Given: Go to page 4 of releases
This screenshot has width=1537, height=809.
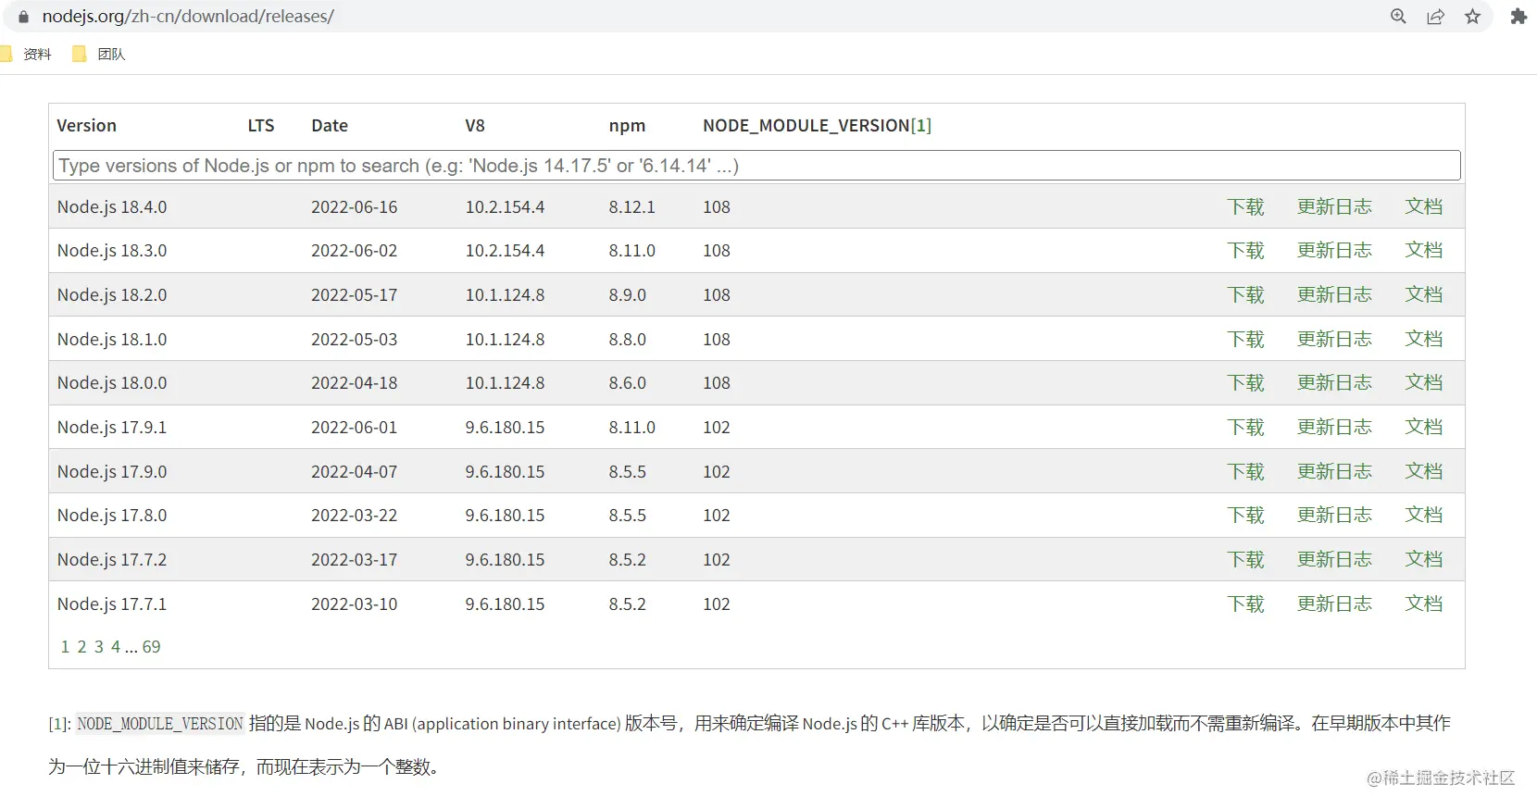Looking at the screenshot, I should (116, 647).
